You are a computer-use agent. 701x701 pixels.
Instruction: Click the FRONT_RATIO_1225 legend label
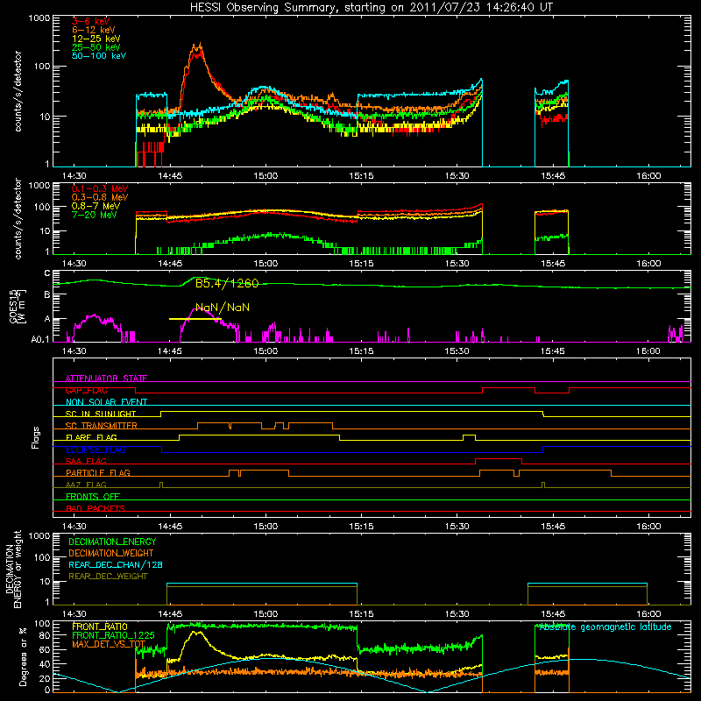tap(113, 635)
